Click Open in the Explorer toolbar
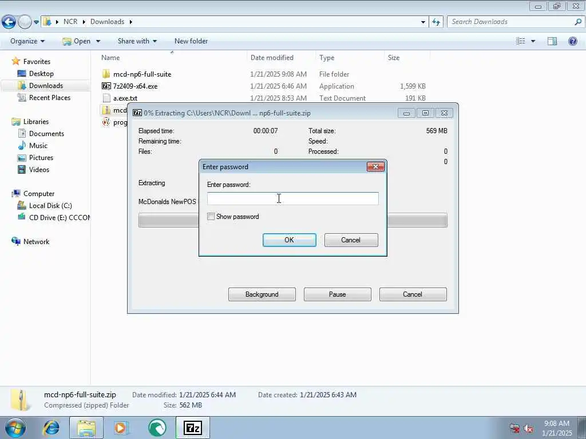586x439 pixels. 77,41
